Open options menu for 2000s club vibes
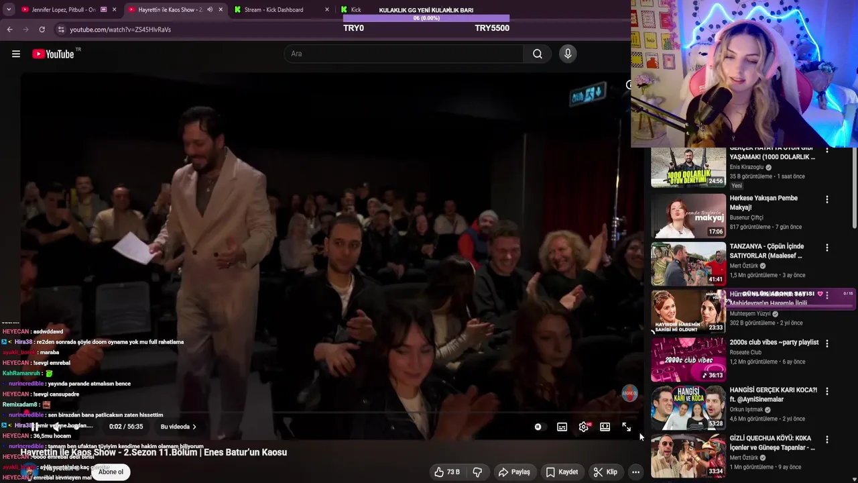Viewport: 858px width, 483px height. tap(826, 343)
